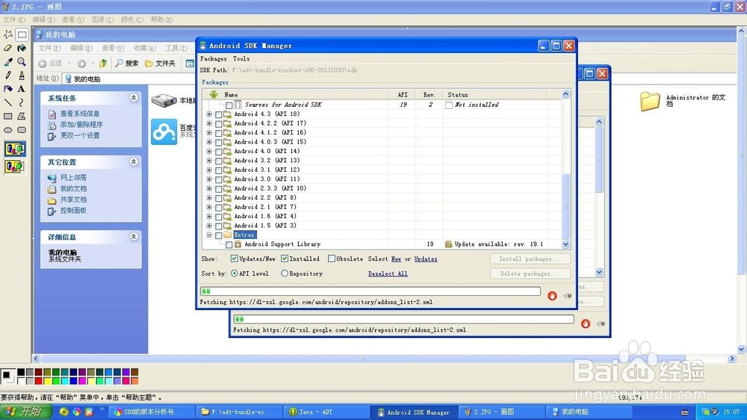Expand the Android 1.5 (API 3) node

(x=209, y=226)
